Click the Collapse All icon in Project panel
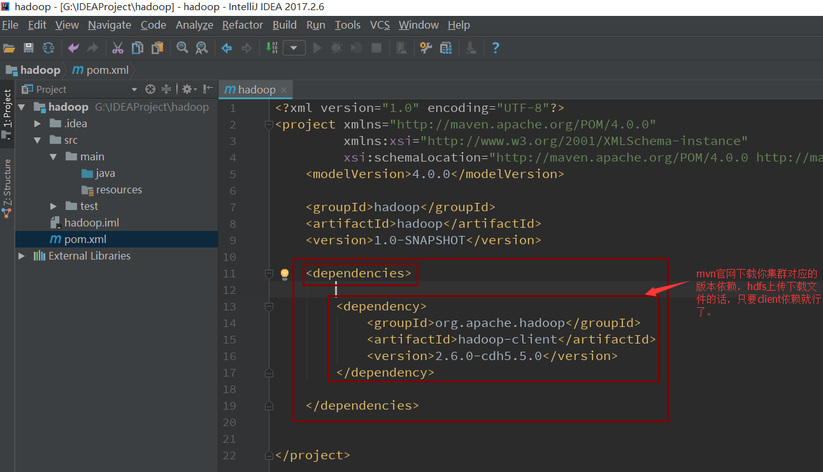The width and height of the screenshot is (823, 472). pyautogui.click(x=166, y=89)
